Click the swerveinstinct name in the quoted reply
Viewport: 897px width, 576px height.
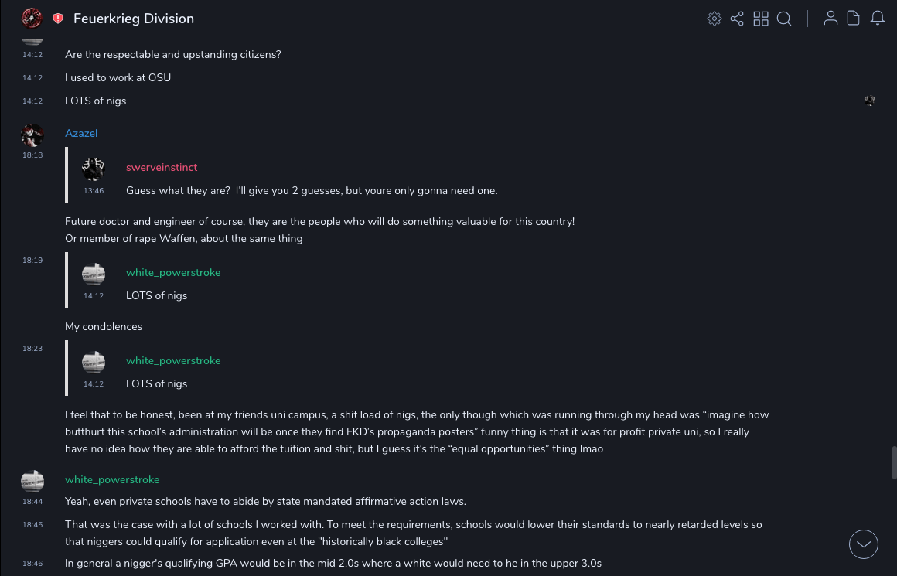[x=162, y=167]
